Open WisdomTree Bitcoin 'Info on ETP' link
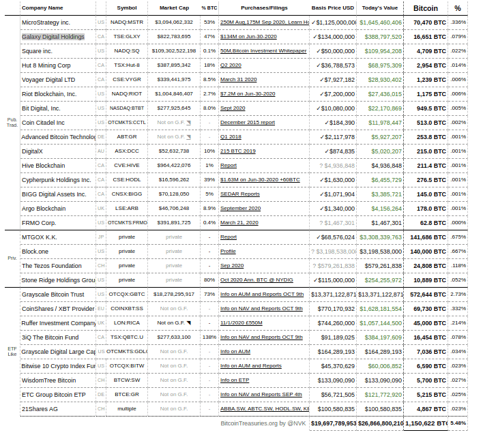The width and height of the screenshot is (483, 437). pos(235,380)
